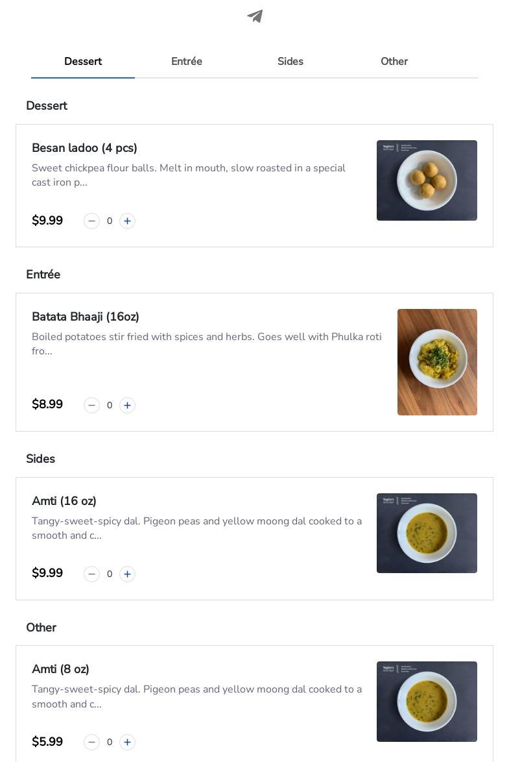
Task: Select the Sides tab
Action: tap(290, 62)
